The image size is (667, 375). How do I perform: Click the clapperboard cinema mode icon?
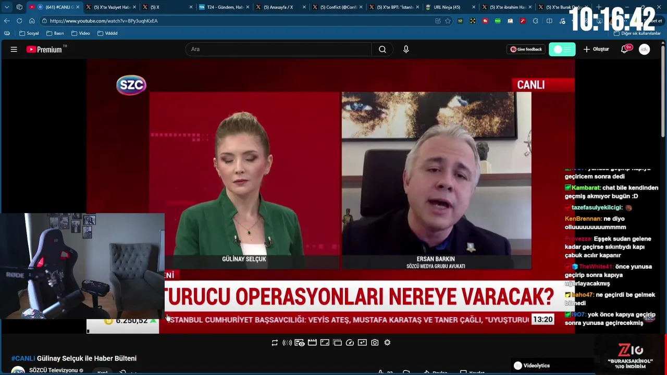[312, 343]
